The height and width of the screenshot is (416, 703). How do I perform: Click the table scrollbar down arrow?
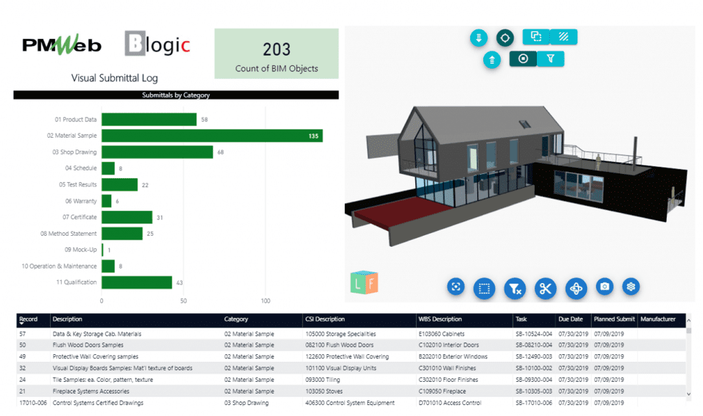point(689,394)
